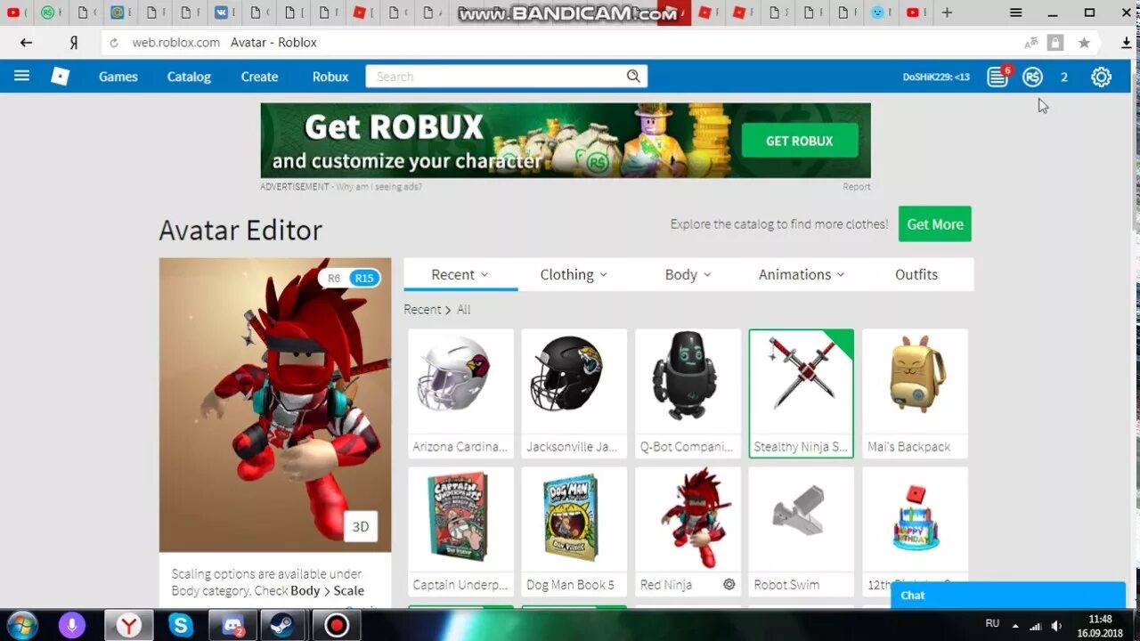1140x641 pixels.
Task: Click the microphone Alice icon on taskbar
Action: click(x=72, y=625)
